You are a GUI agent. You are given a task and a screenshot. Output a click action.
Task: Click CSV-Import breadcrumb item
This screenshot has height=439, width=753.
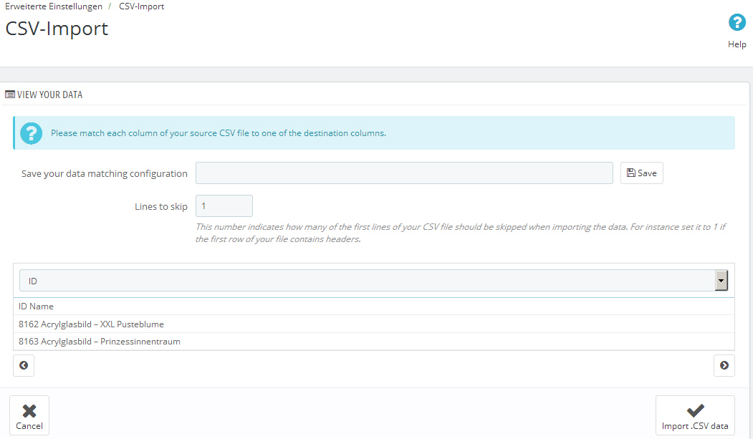pyautogui.click(x=142, y=6)
